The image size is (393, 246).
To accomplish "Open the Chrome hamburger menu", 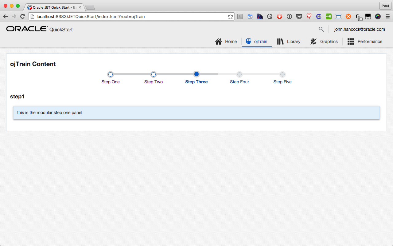I will (x=387, y=17).
